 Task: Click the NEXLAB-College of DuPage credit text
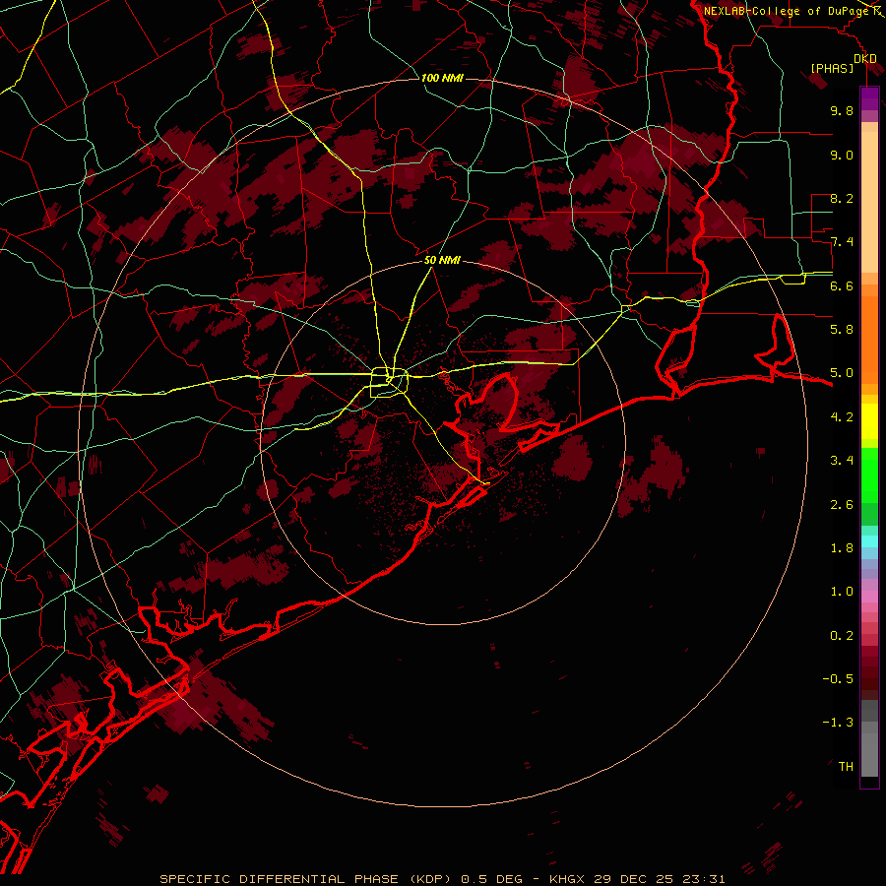786,11
